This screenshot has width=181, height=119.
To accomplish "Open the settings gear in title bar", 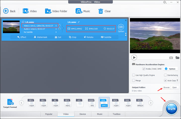I will coord(165,2).
